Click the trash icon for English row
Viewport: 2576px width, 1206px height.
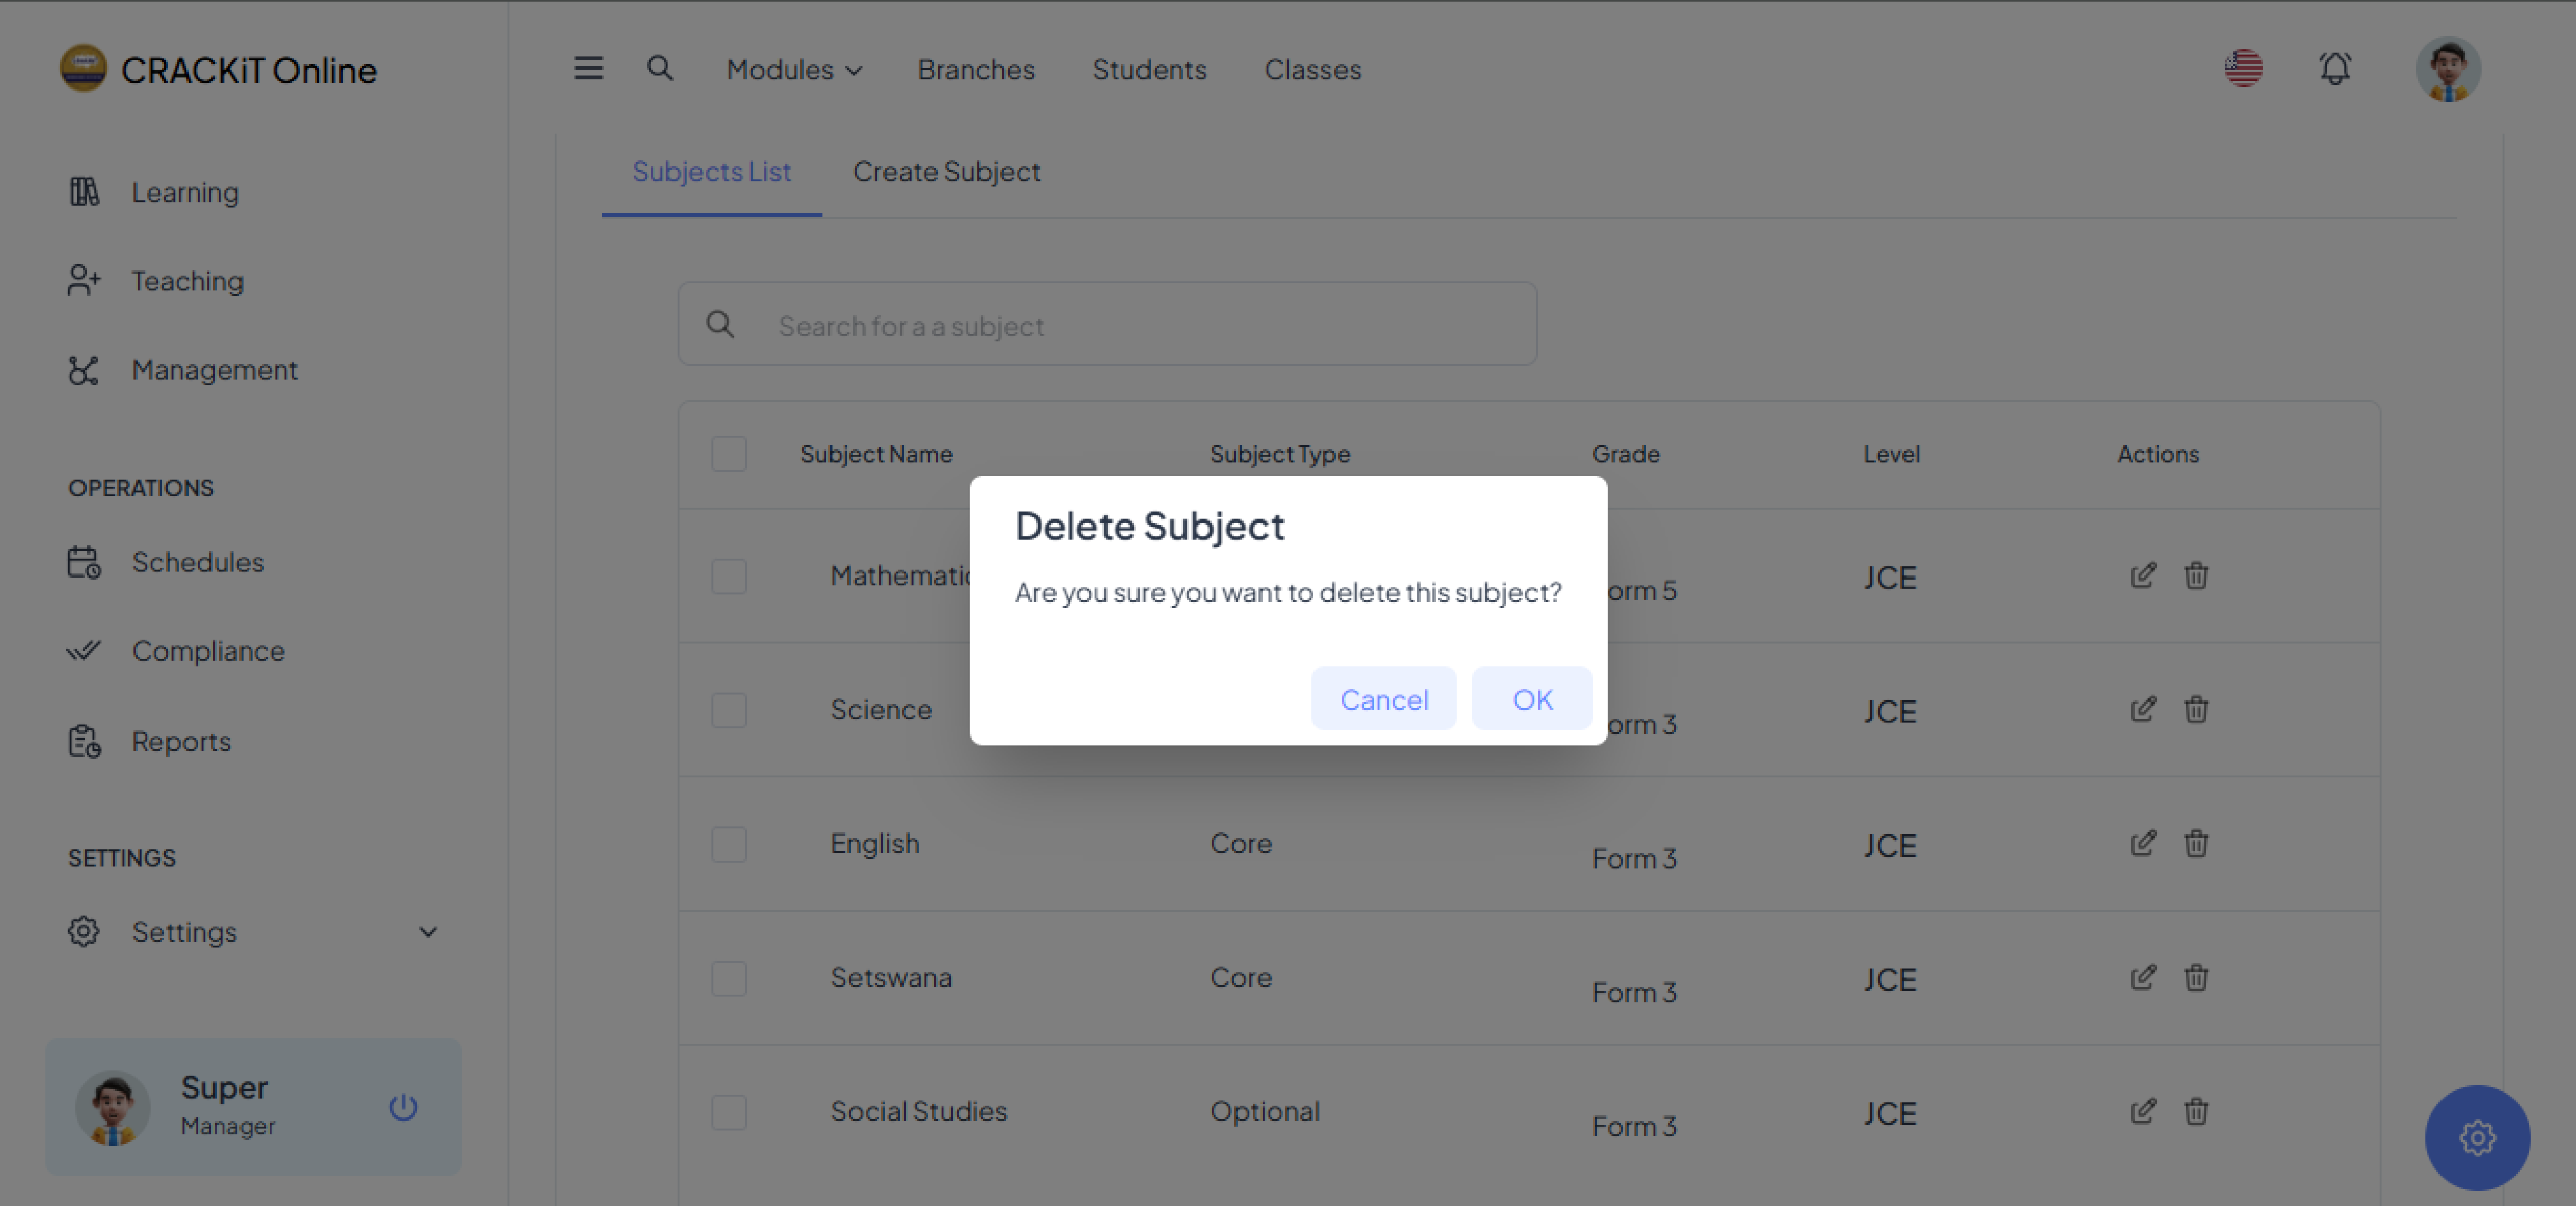[2196, 843]
